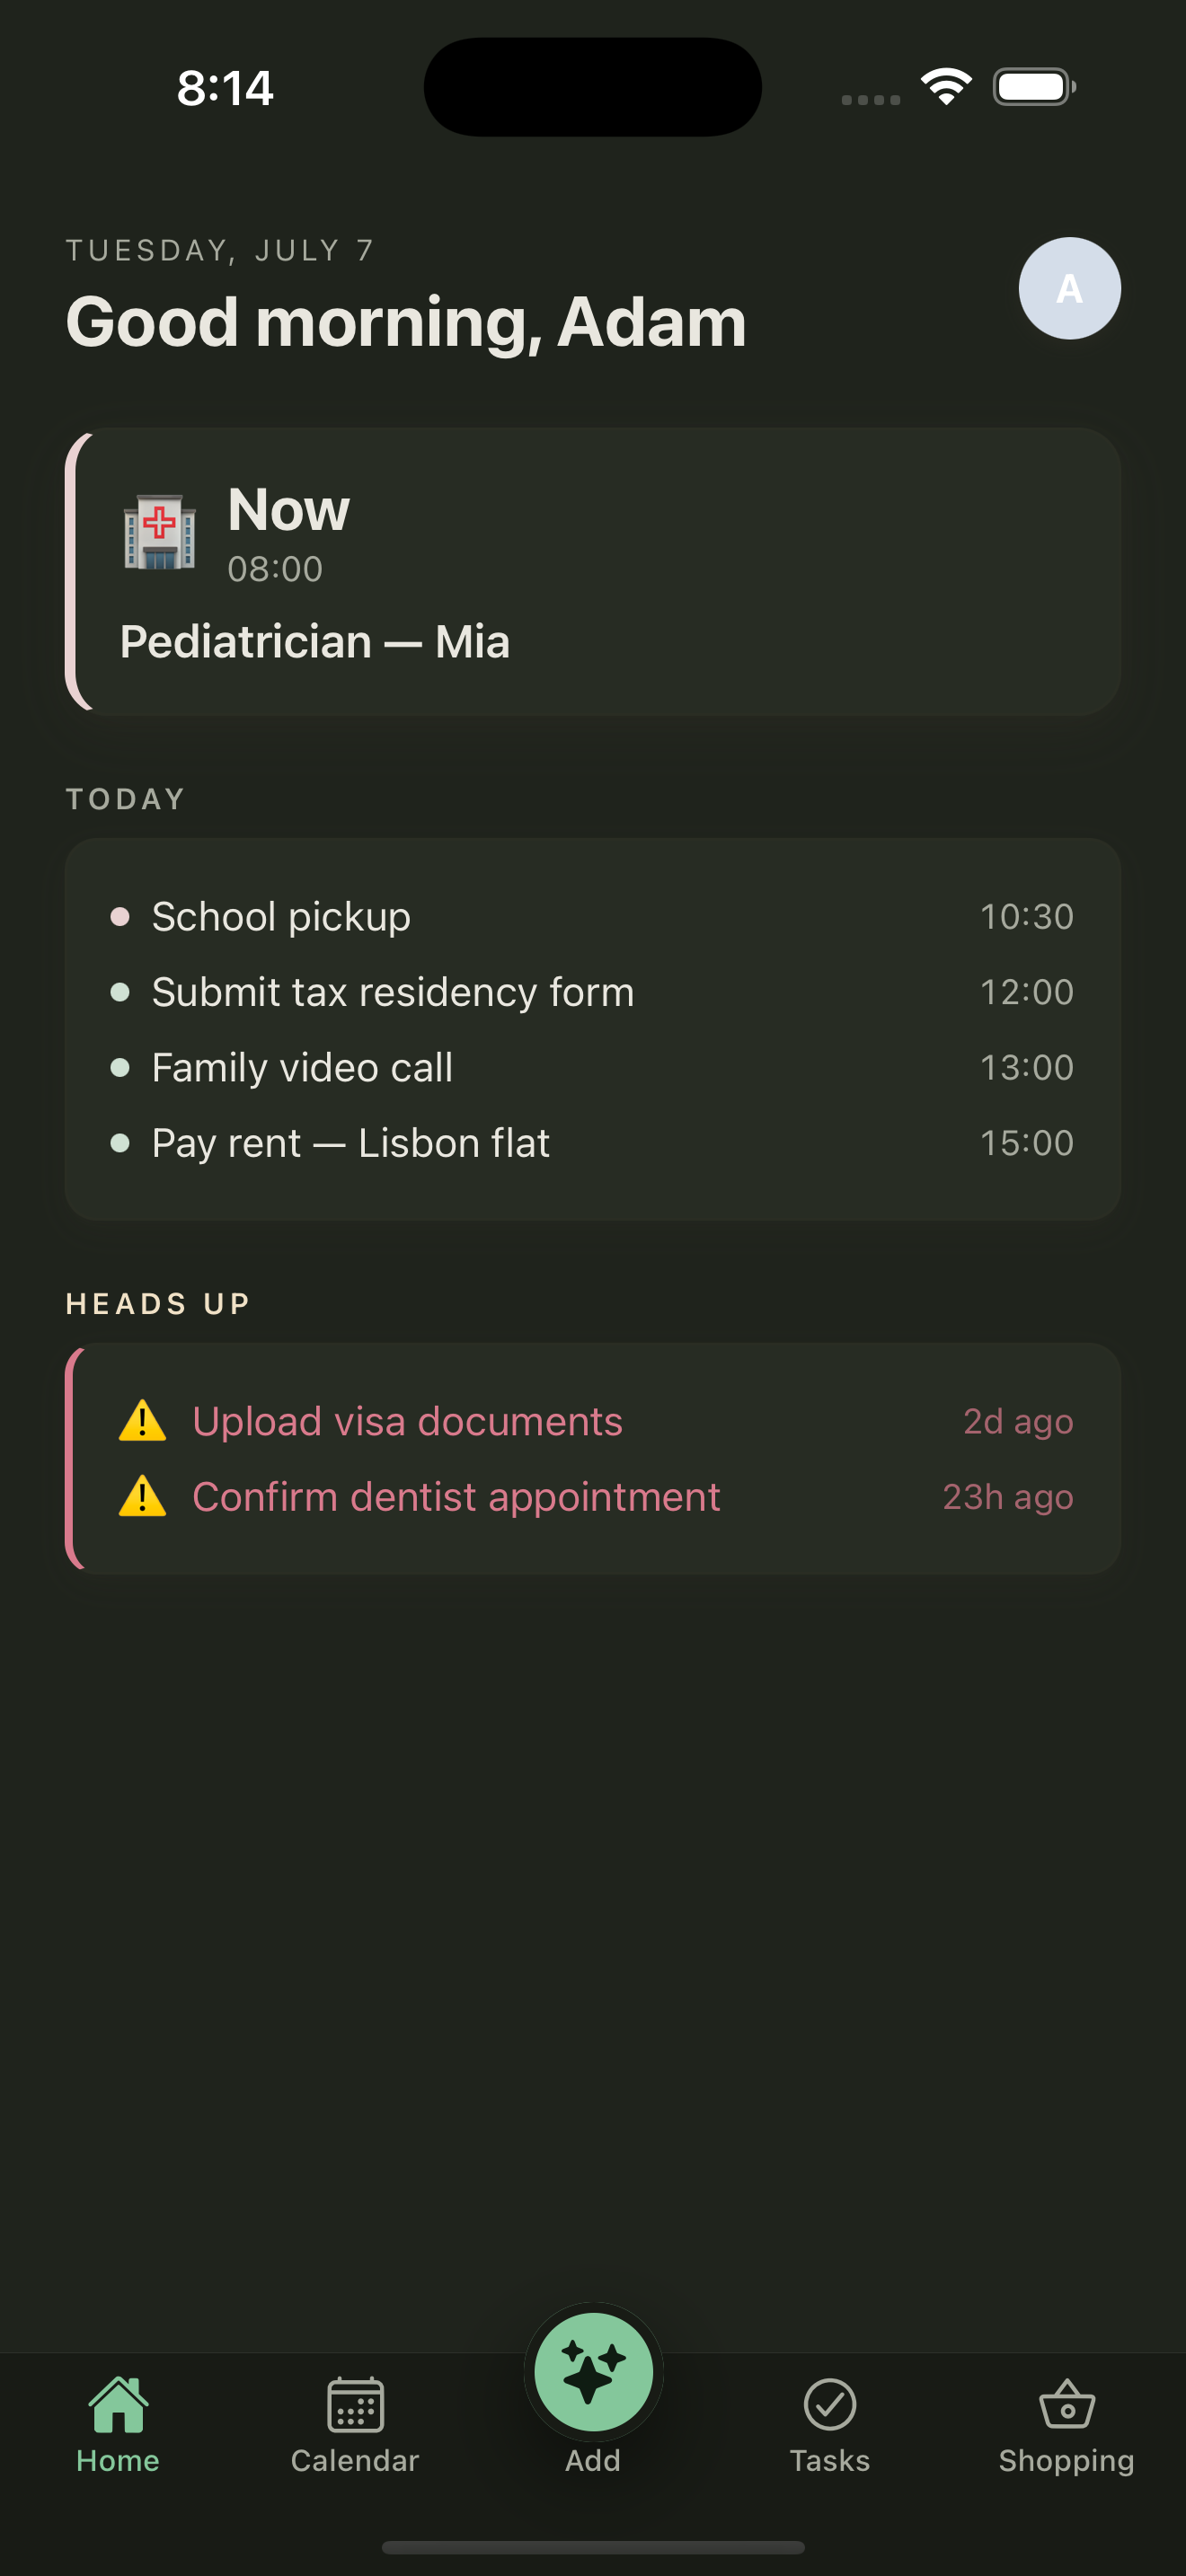Open Confirm dentist appointment reminder

(x=593, y=1497)
